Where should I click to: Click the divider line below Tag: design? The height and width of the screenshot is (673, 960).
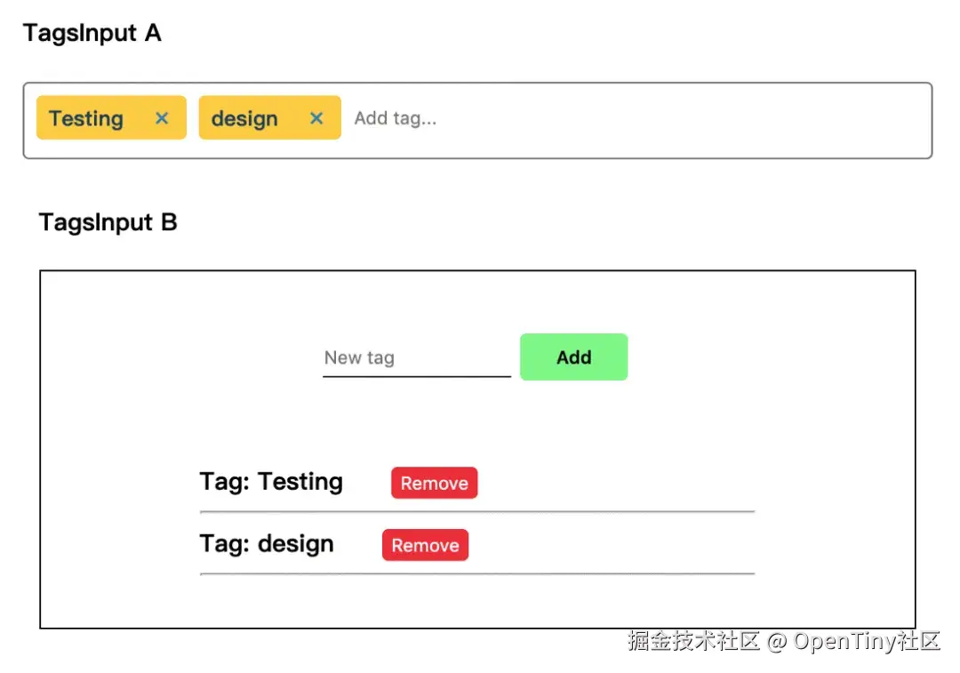tap(477, 574)
